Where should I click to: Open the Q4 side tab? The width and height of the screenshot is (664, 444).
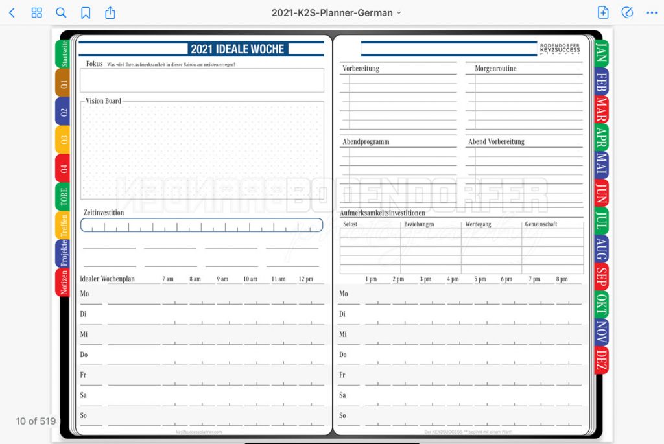coord(63,169)
